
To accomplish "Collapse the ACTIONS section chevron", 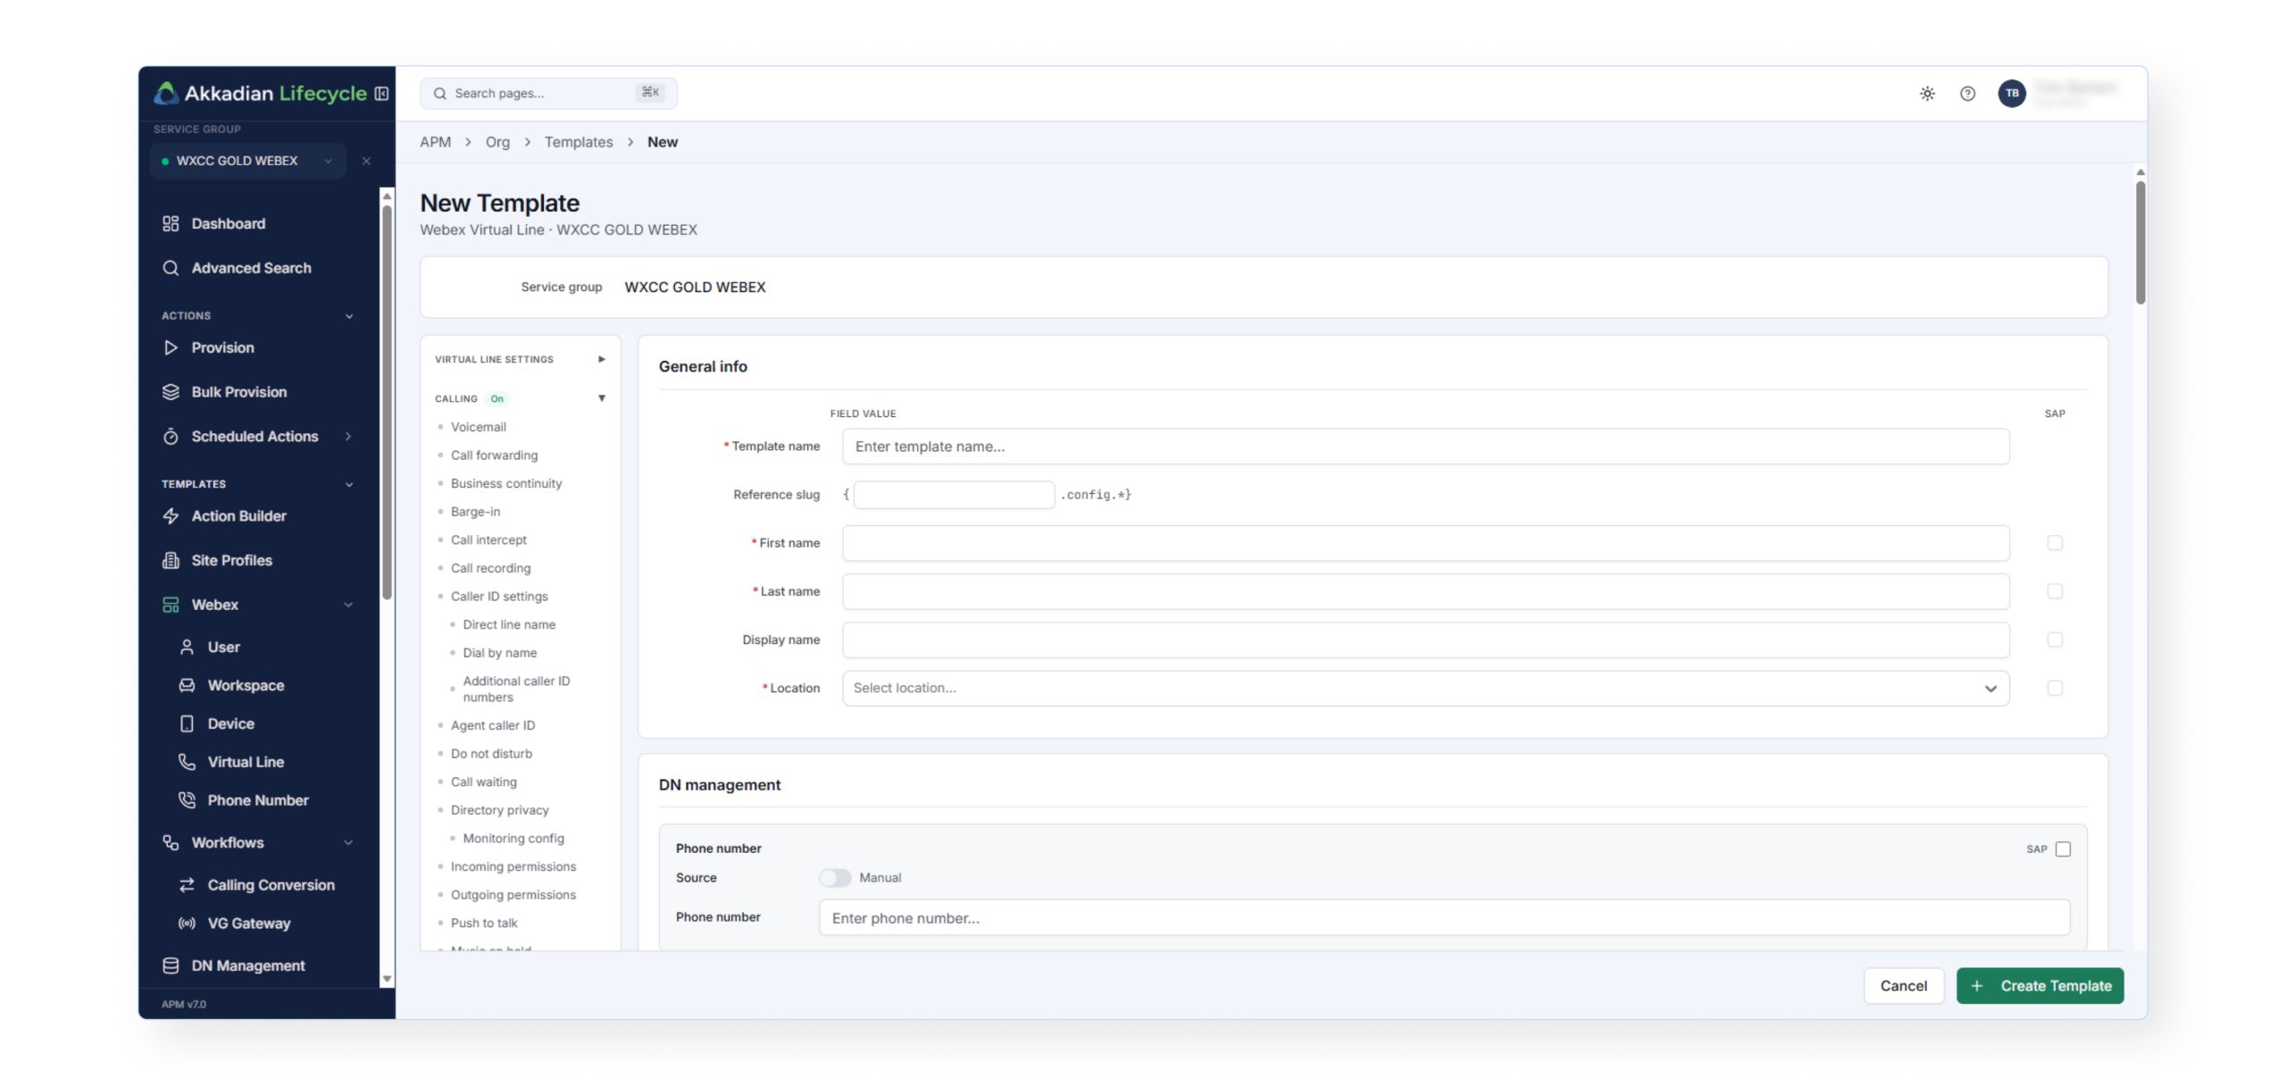I will 349,316.
